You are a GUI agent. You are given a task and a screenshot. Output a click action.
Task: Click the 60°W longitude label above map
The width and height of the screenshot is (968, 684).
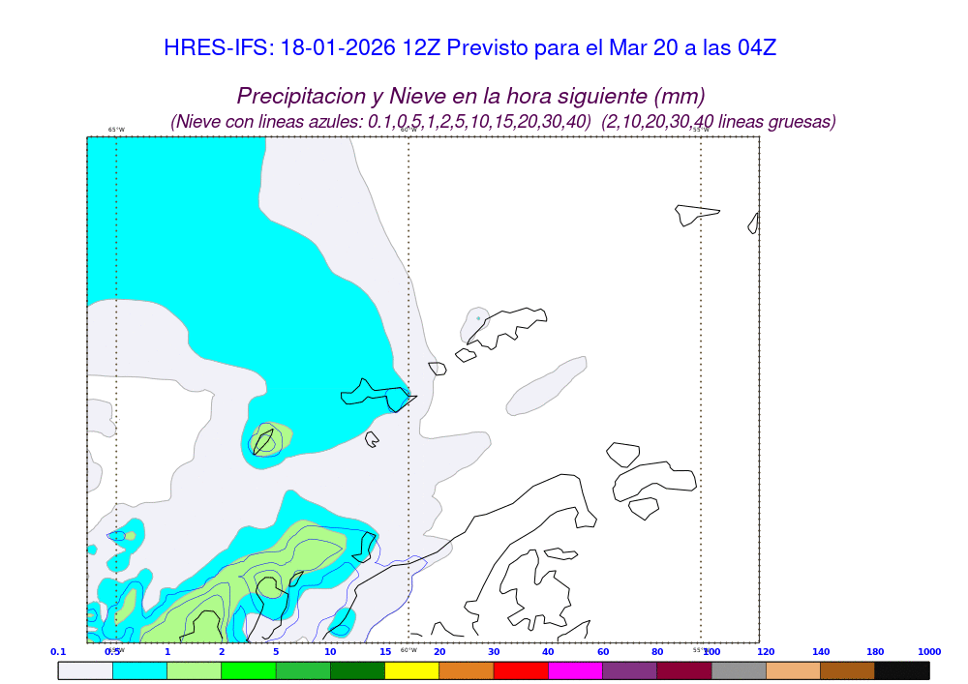[x=408, y=130]
